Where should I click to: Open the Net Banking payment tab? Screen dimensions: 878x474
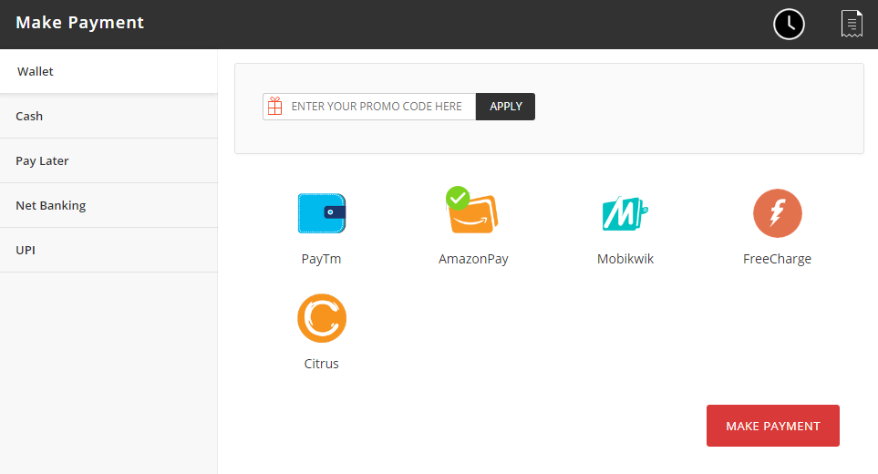coord(108,205)
